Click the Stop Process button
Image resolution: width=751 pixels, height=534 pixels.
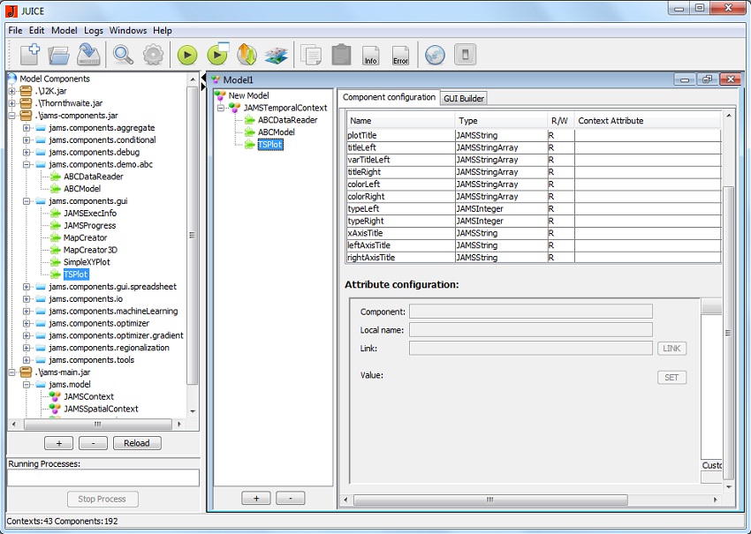click(x=103, y=499)
